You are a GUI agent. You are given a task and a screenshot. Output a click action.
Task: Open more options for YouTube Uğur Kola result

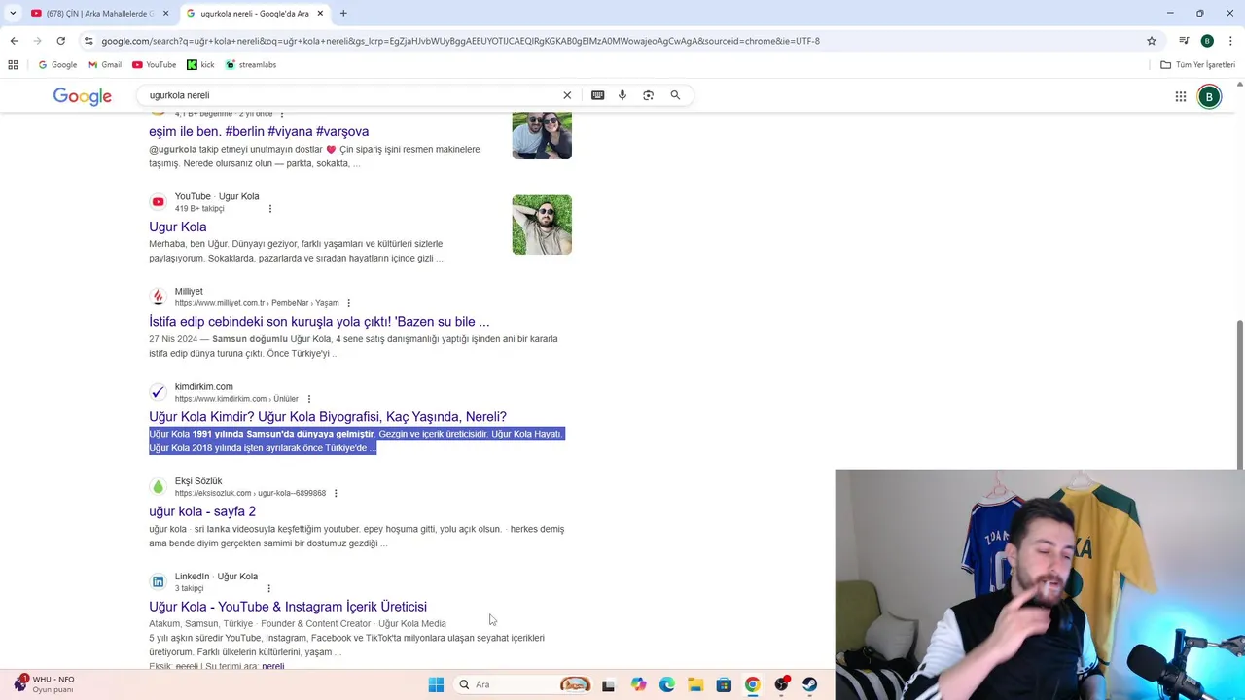pyautogui.click(x=270, y=209)
